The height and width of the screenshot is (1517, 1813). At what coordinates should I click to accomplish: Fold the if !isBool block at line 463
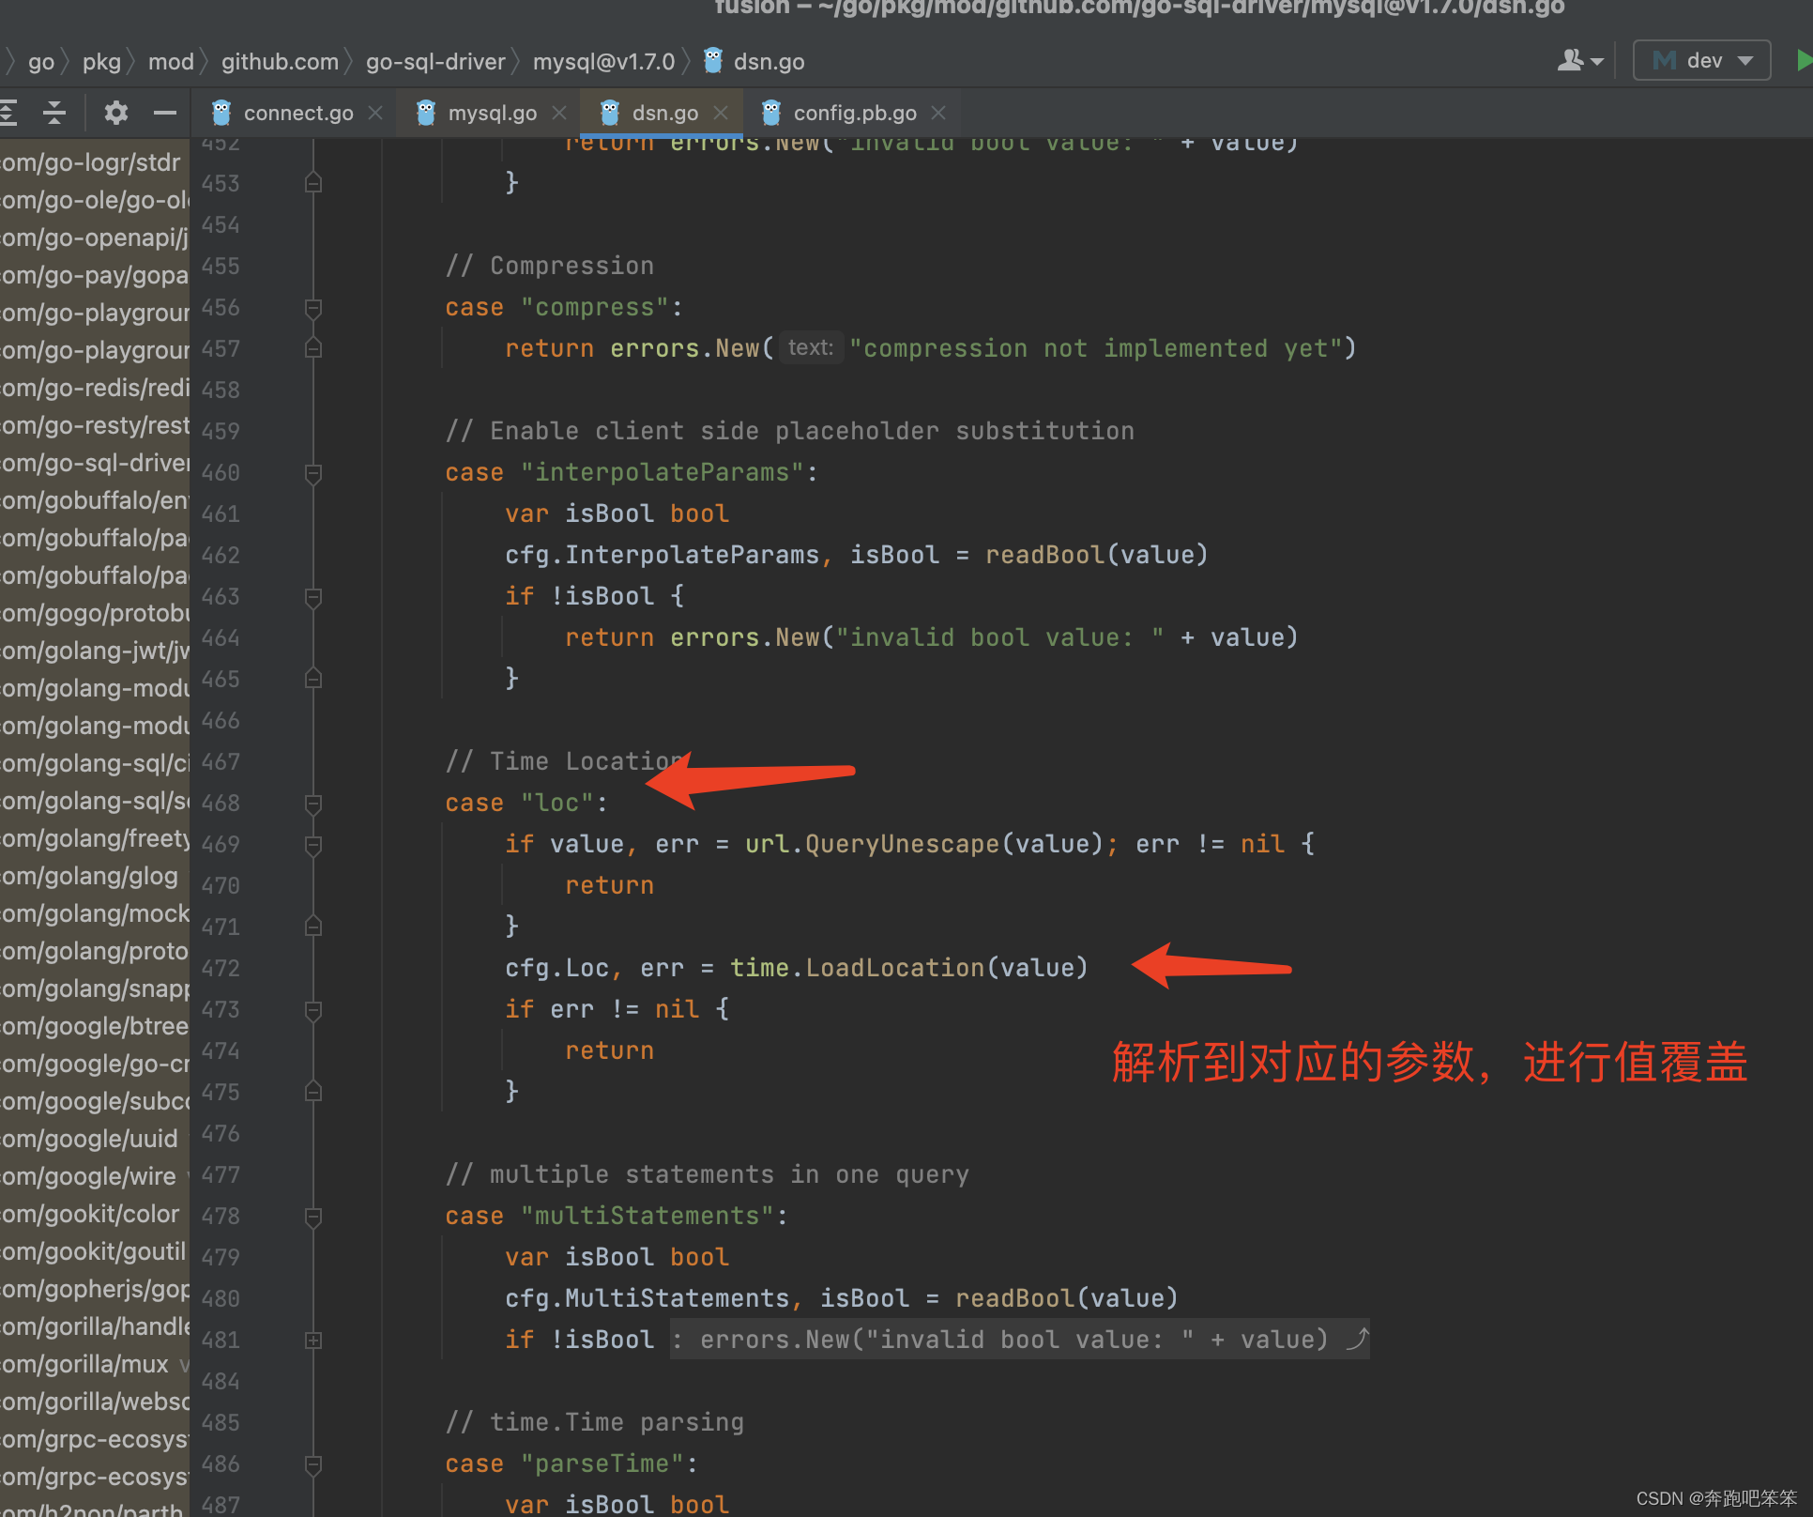313,597
